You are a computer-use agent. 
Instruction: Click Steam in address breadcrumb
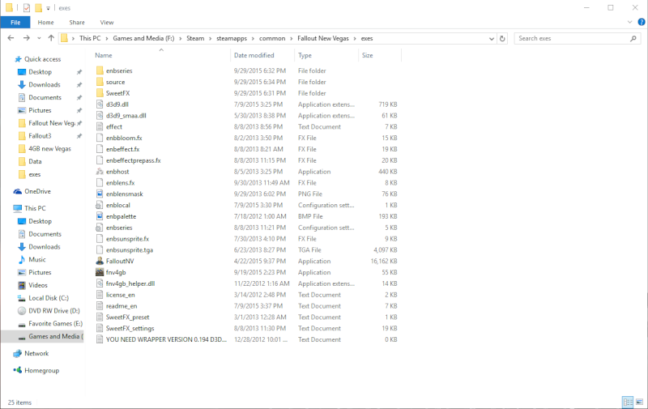195,38
